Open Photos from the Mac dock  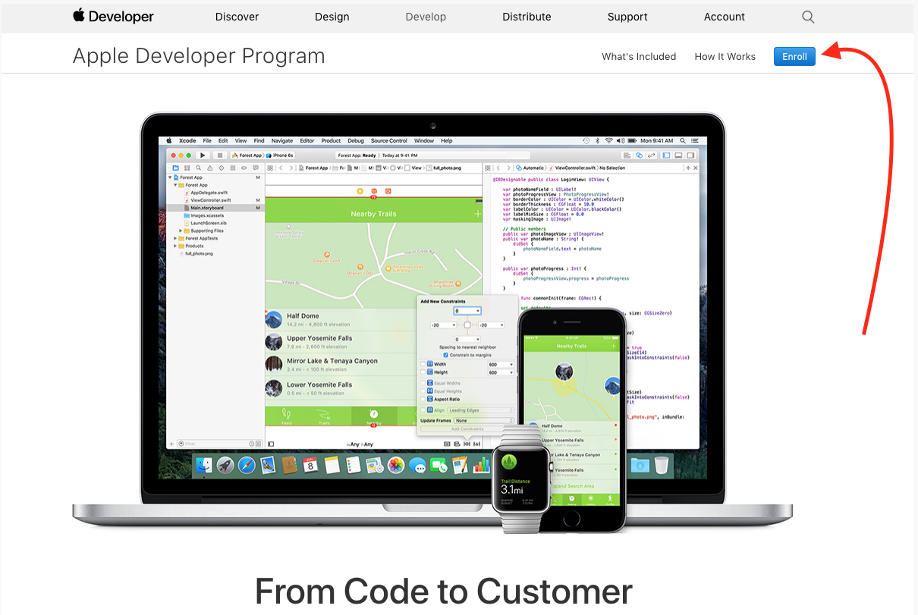(x=396, y=466)
